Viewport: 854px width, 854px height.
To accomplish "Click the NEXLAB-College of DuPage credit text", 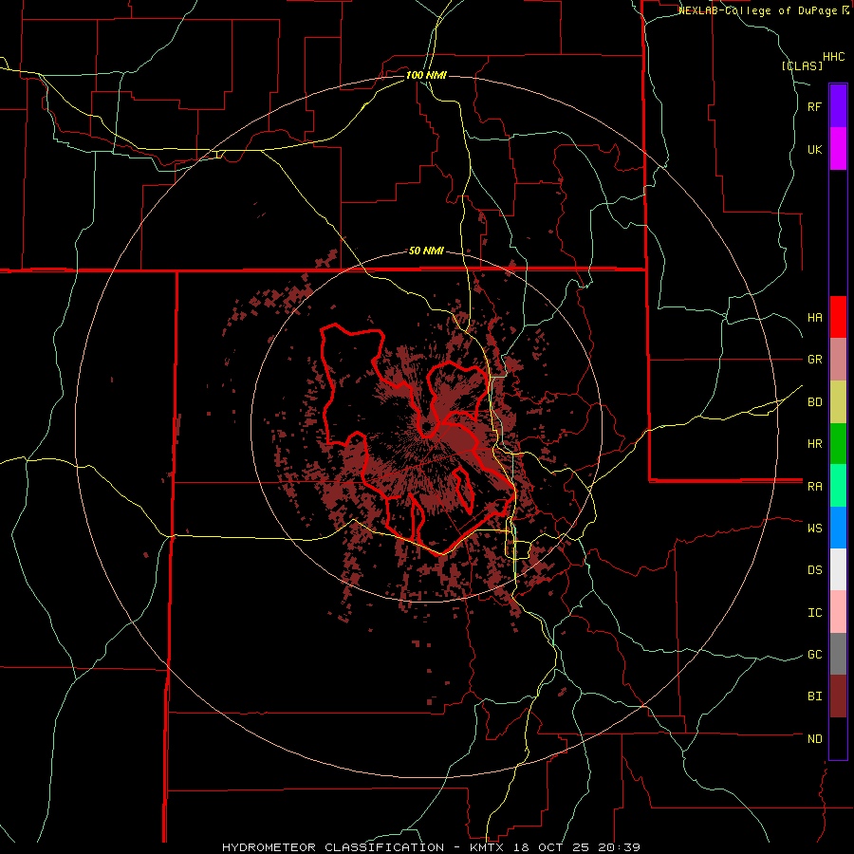I will (763, 10).
